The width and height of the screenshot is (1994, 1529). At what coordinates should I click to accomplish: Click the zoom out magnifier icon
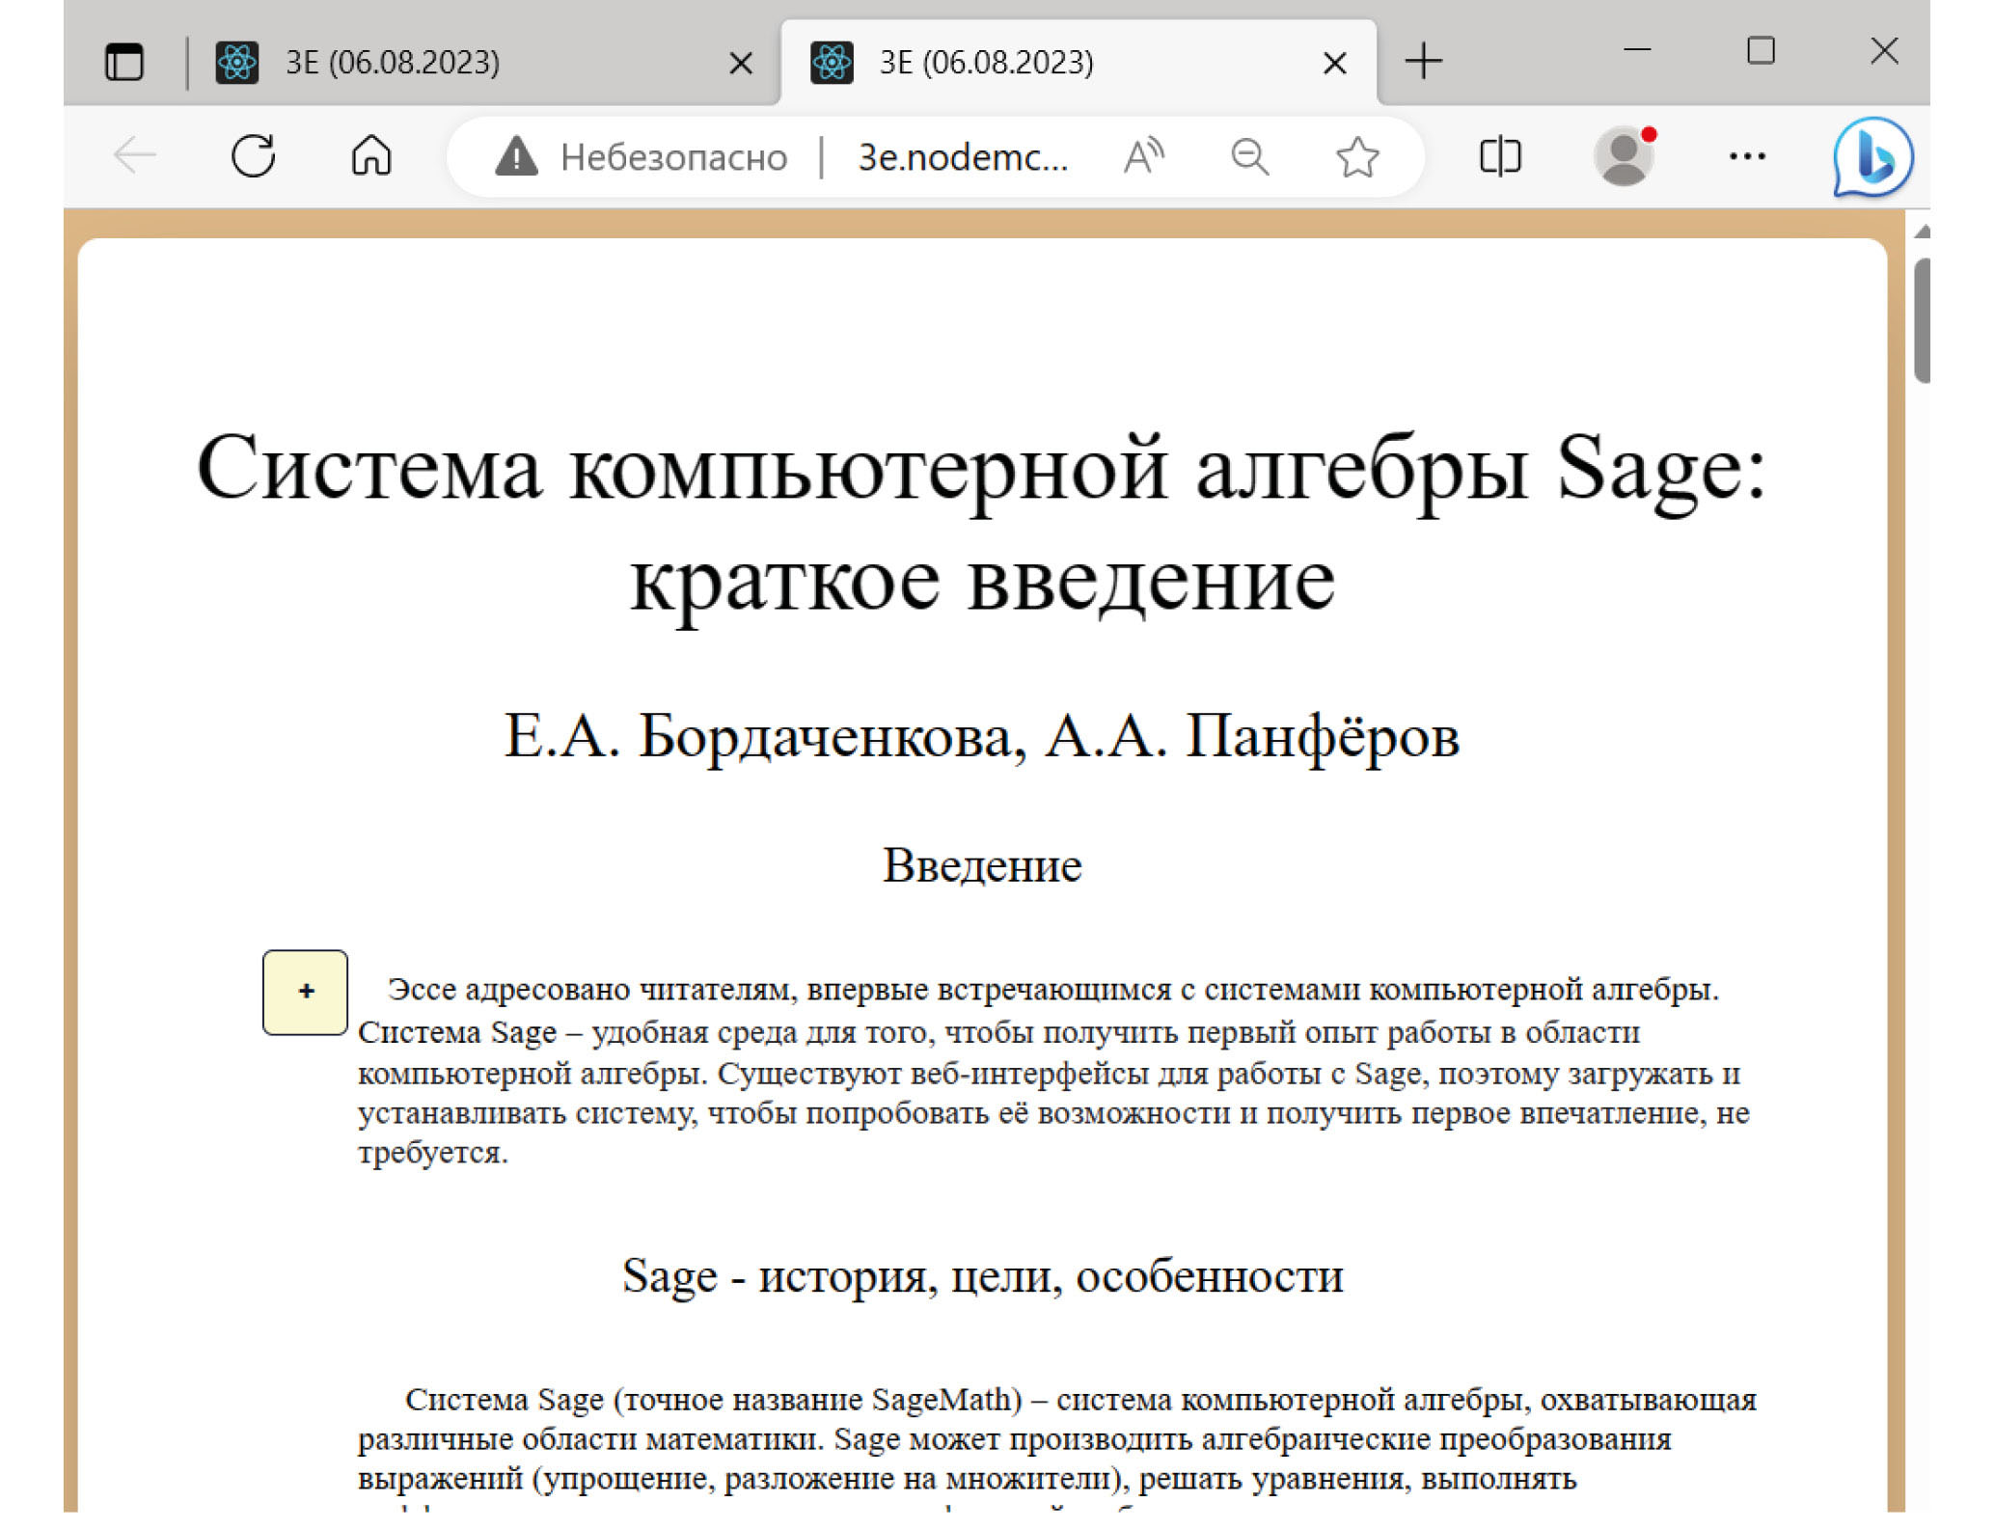point(1249,156)
